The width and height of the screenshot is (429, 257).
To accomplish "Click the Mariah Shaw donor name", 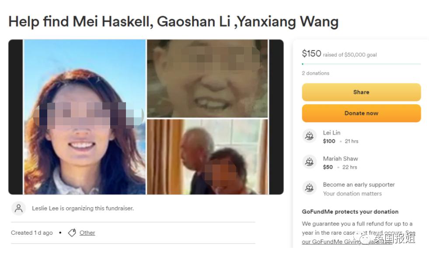I will pyautogui.click(x=340, y=159).
